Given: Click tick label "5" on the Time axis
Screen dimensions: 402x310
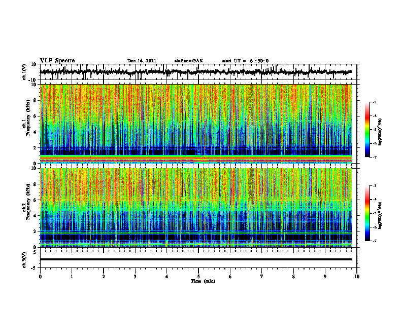Looking at the screenshot, I should coord(198,277).
